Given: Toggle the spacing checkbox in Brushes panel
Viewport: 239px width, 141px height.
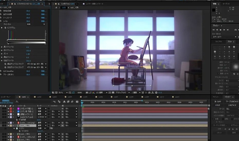Looking at the screenshot, I should pyautogui.click(x=218, y=74).
